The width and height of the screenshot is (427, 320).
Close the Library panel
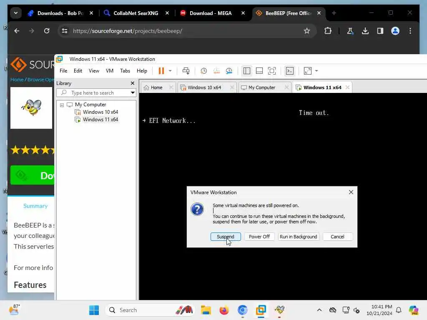(x=133, y=83)
